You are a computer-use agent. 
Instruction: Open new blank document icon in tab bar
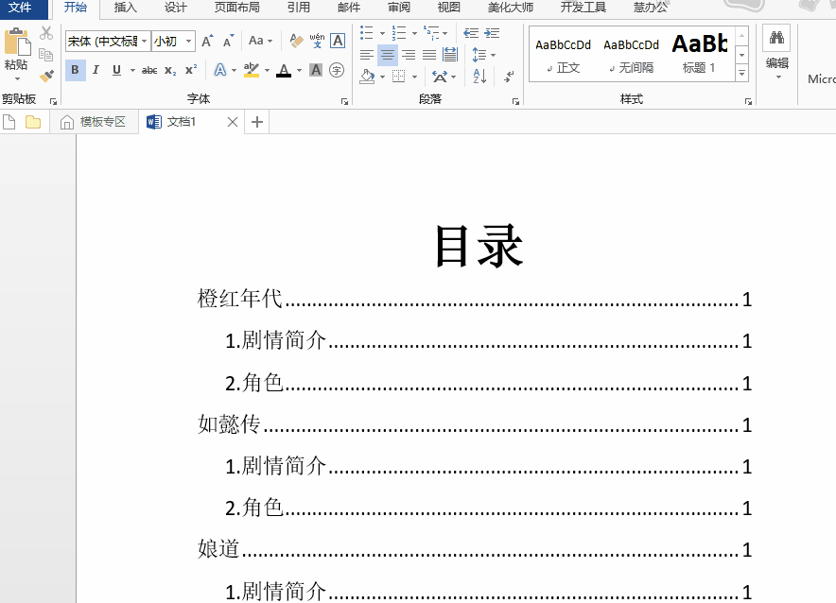coord(9,122)
